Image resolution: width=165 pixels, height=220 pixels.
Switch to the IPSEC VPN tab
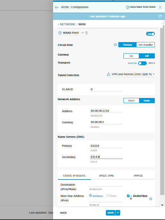coord(106,176)
